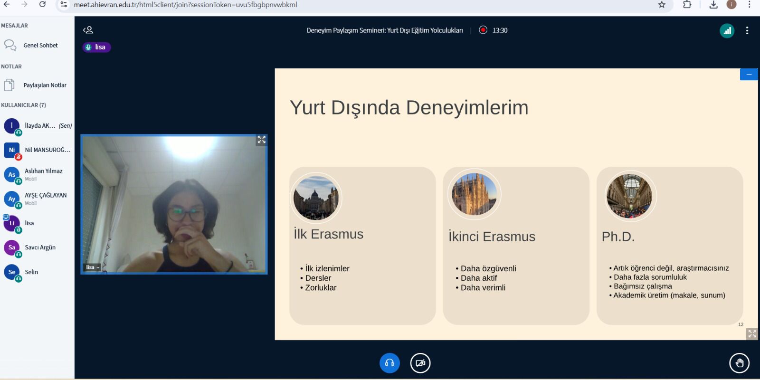Minimize the presentation with blue button
This screenshot has height=380, width=760.
749,75
